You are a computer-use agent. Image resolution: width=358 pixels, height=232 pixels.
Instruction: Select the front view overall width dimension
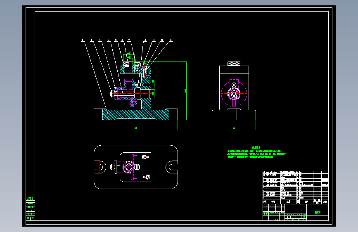[136, 128]
